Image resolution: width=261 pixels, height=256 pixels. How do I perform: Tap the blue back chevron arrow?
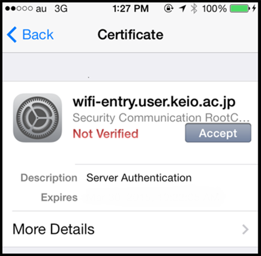point(12,35)
